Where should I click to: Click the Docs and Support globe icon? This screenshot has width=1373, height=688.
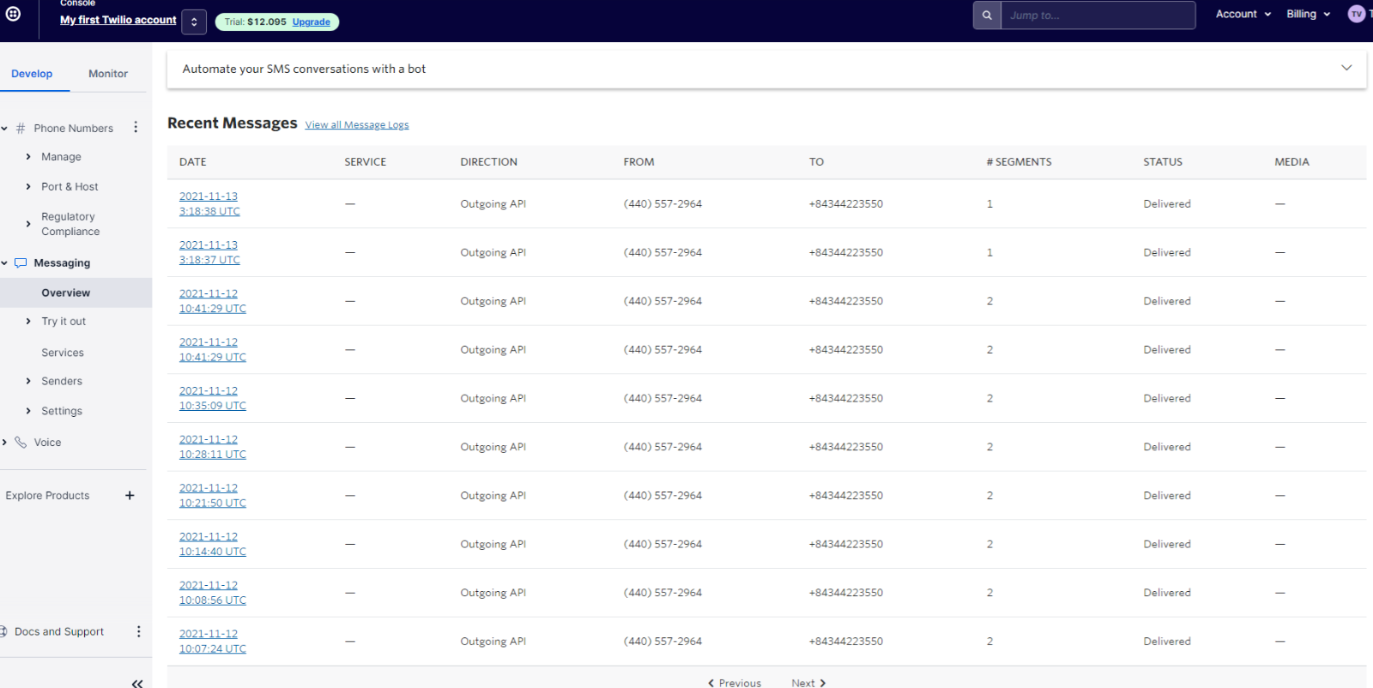click(3, 631)
